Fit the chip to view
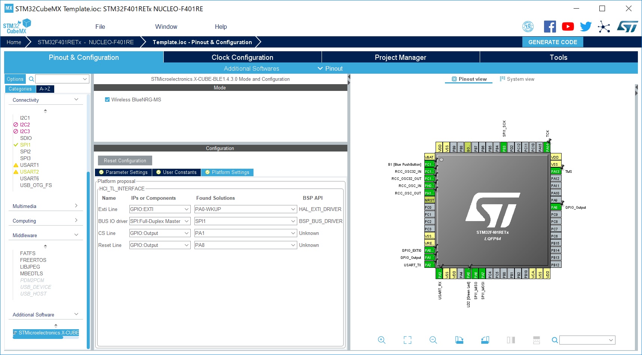 pyautogui.click(x=408, y=340)
